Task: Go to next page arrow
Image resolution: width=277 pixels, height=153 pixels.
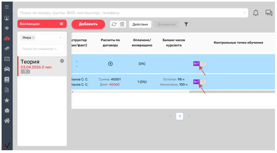Action: 189,116
